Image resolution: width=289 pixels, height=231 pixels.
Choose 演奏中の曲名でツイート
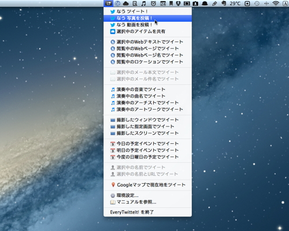[147, 96]
